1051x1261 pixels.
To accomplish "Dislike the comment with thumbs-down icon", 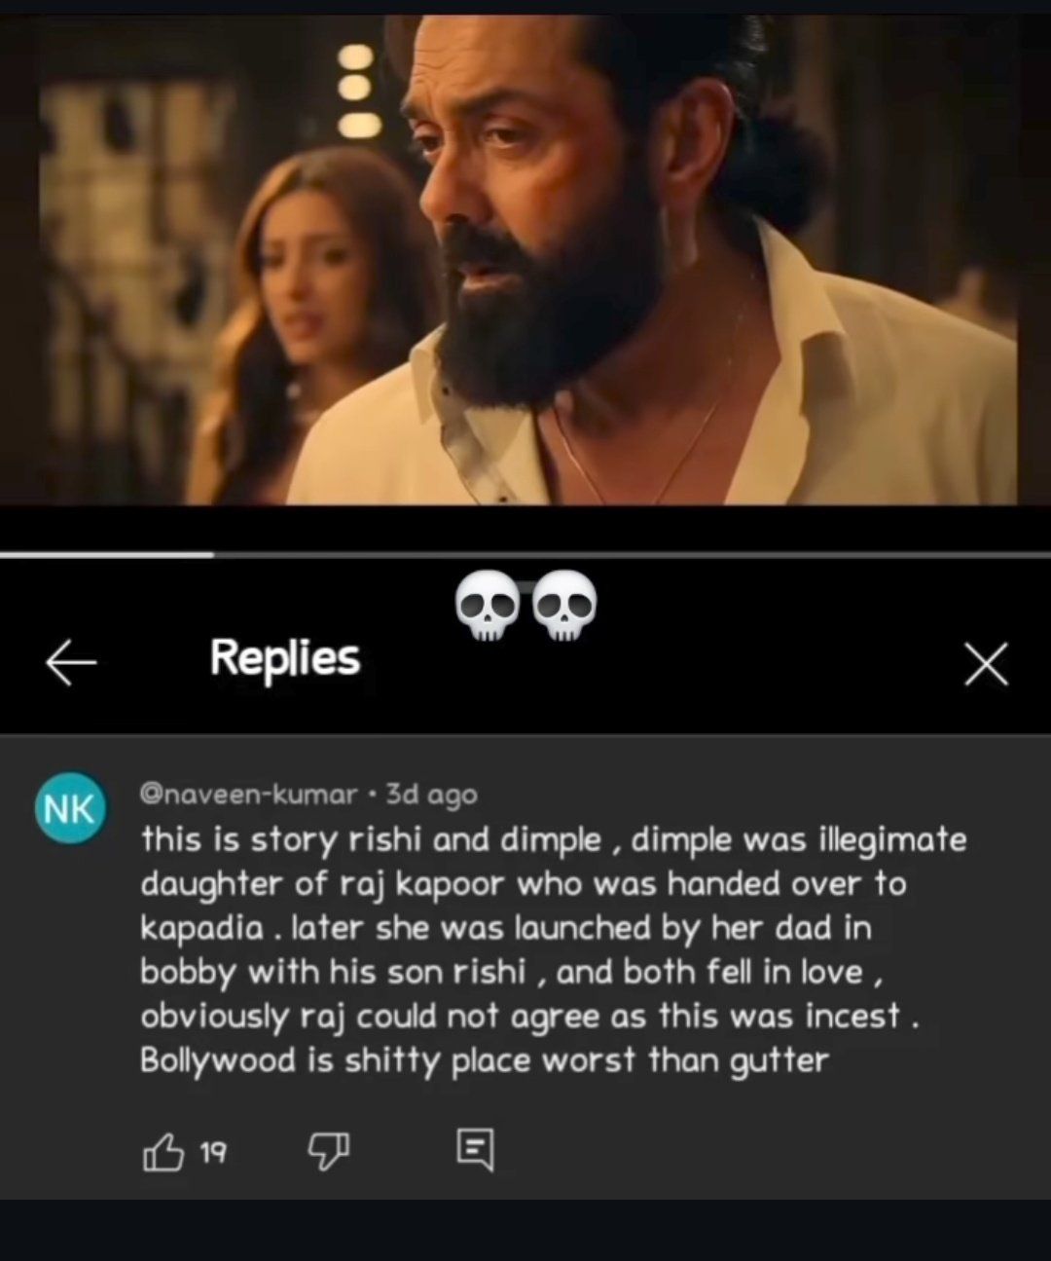I will (329, 1152).
